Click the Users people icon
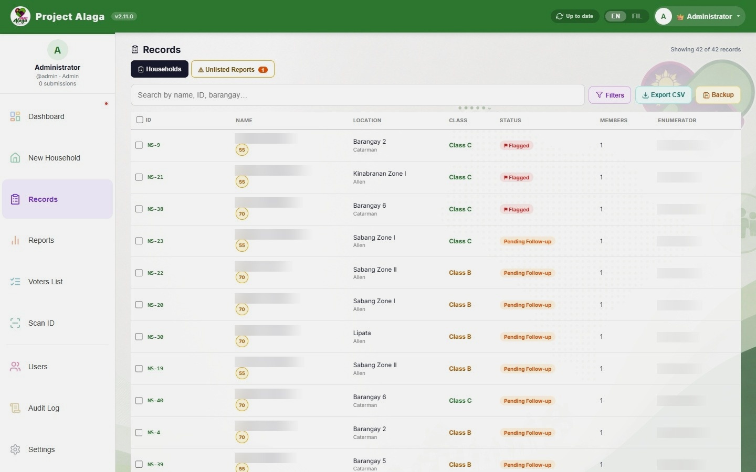756x472 pixels. coord(15,367)
